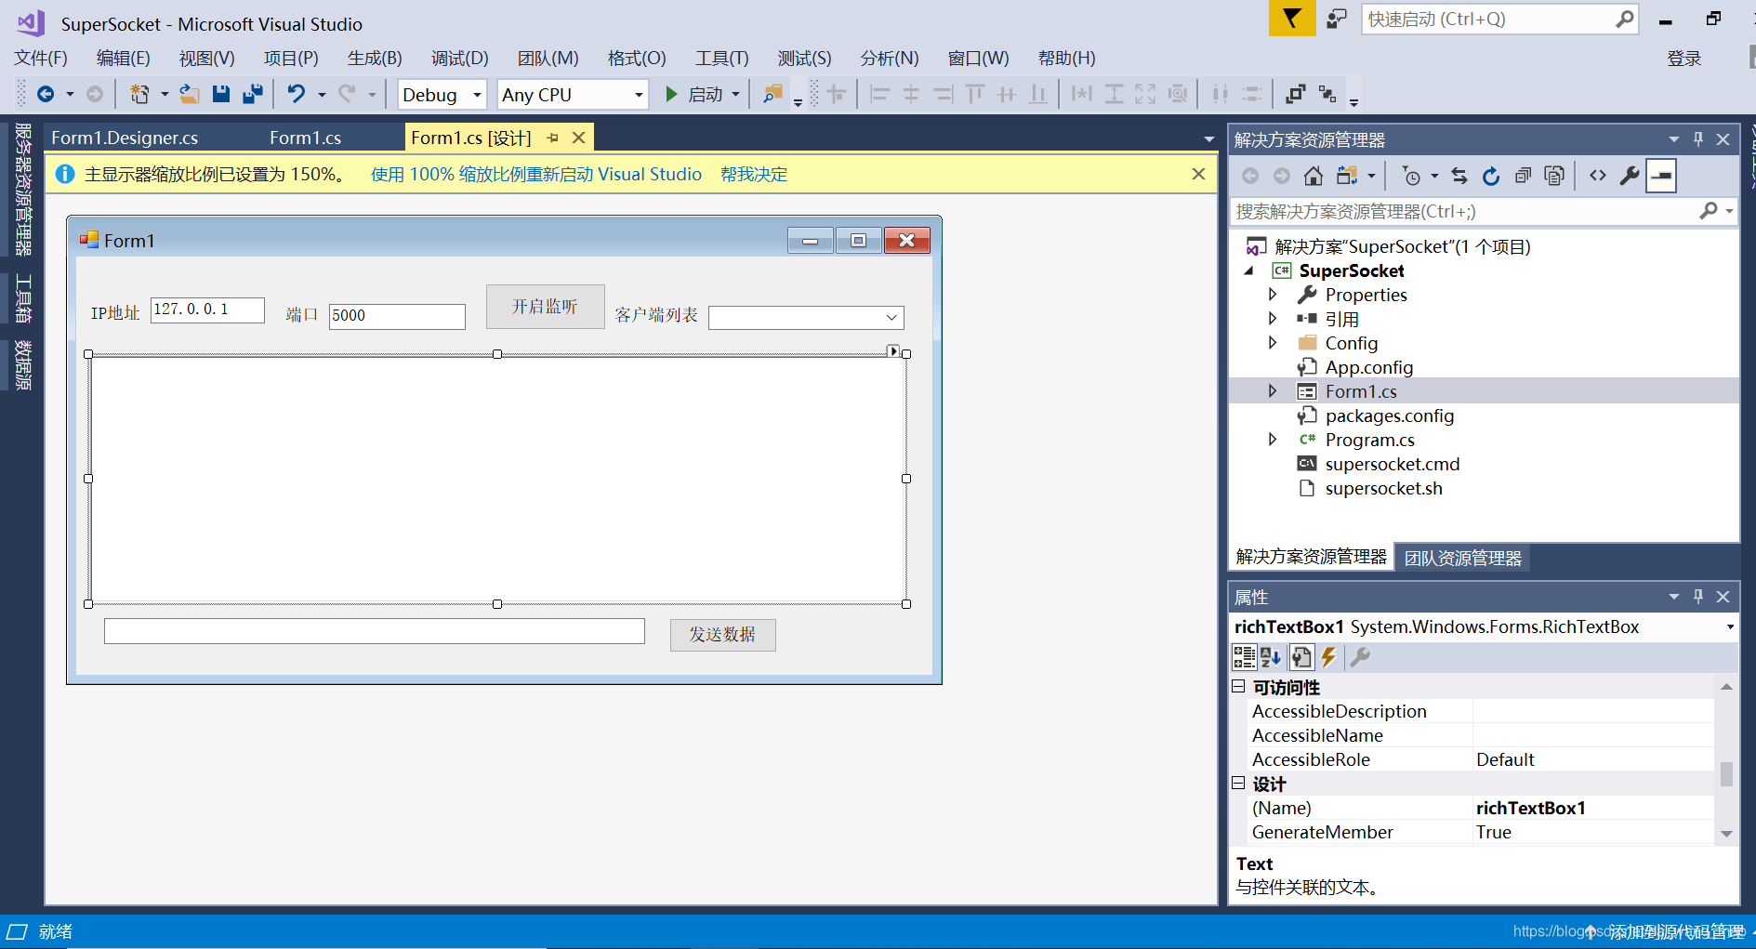Click the pending changes filter clock icon
The image size is (1756, 949).
coord(1411,176)
